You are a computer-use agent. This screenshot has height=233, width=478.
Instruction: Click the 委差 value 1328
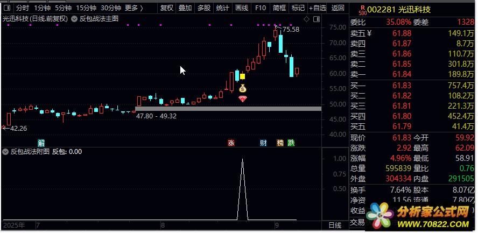pyautogui.click(x=466, y=22)
